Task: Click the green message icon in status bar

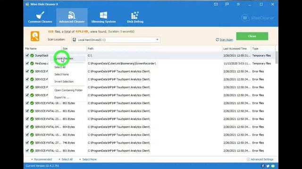Action: coord(273,166)
